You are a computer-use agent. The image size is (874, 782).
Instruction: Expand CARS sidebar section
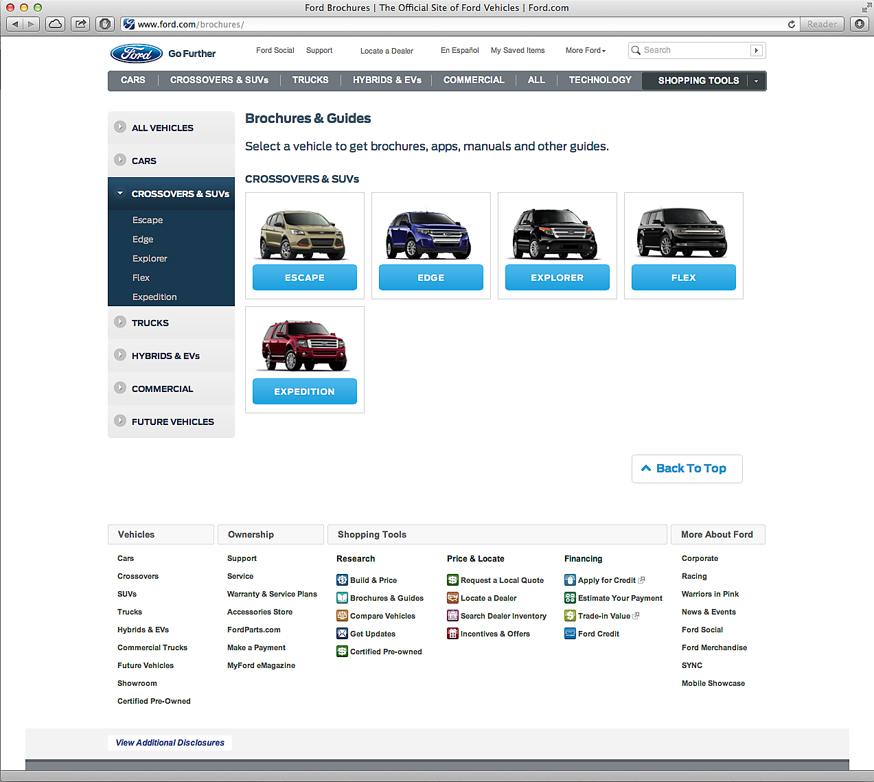171,161
